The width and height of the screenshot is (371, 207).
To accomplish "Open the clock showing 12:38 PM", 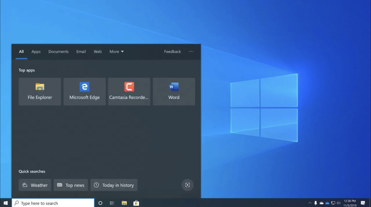I will coord(350,203).
